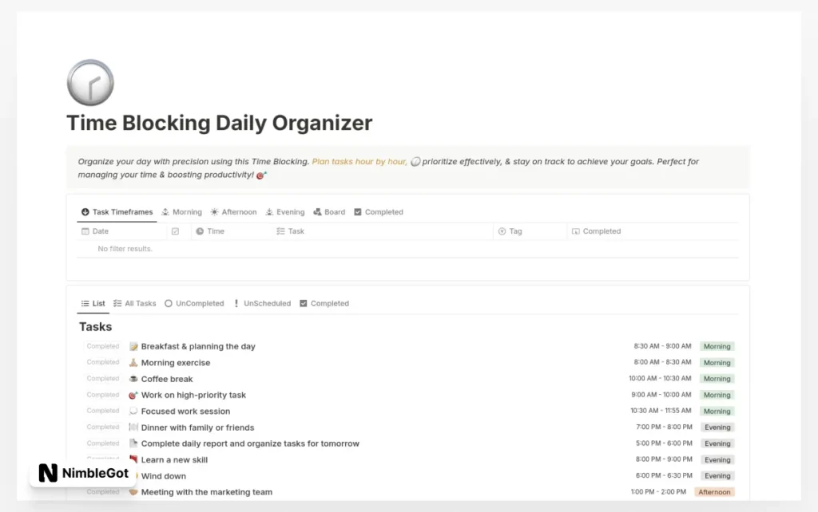Open the Morning exercise task
The height and width of the screenshot is (512, 818).
point(176,363)
